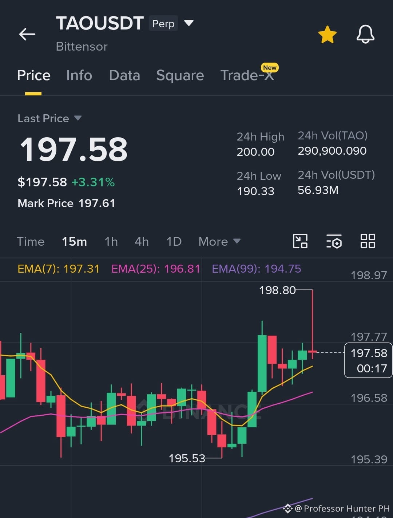Expand the More intervals dropdown
Viewport: 393px width, 518px height.
(219, 241)
